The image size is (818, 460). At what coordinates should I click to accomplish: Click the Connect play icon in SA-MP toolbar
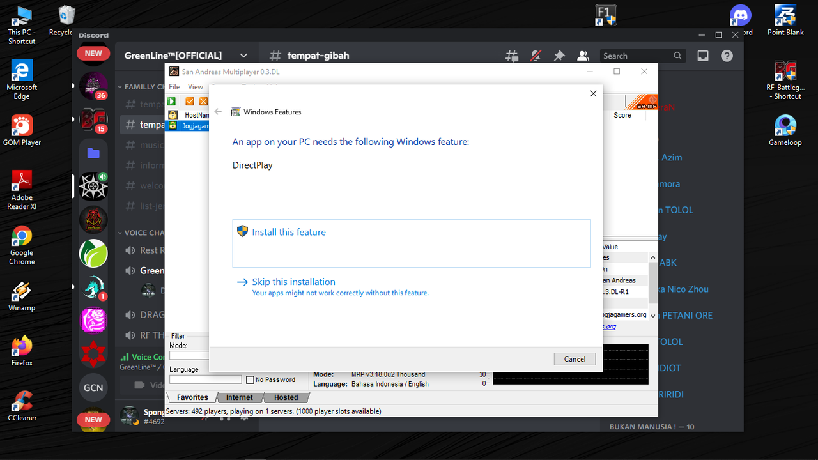click(171, 101)
